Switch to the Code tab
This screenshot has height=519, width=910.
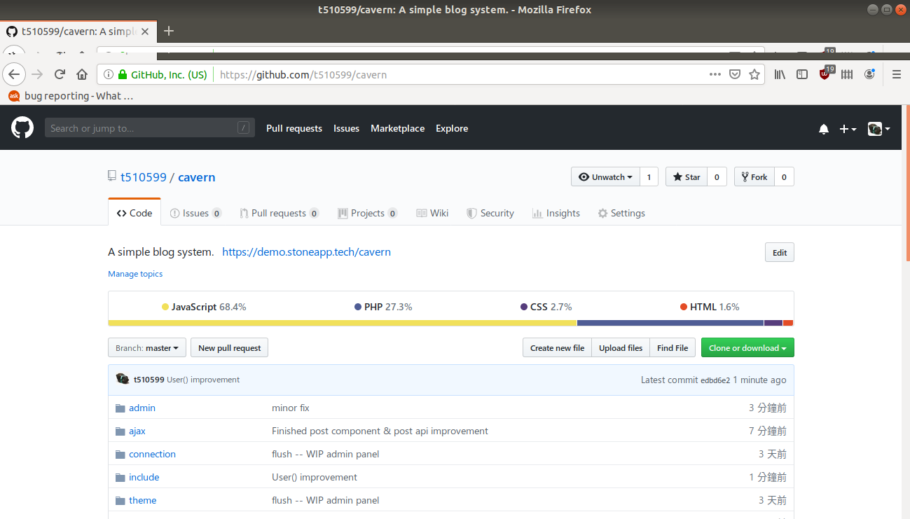coord(135,213)
